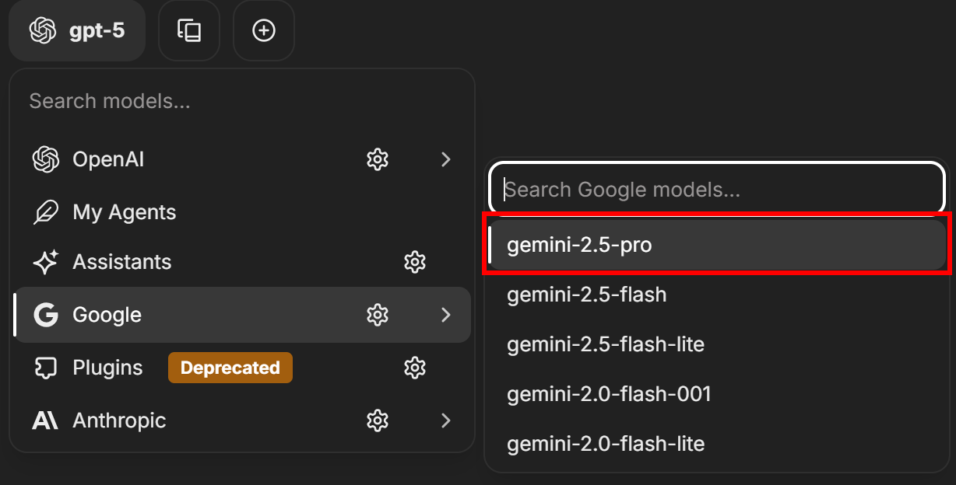Expand the OpenAI models submenu chevron
This screenshot has height=485, width=956.
coord(445,159)
